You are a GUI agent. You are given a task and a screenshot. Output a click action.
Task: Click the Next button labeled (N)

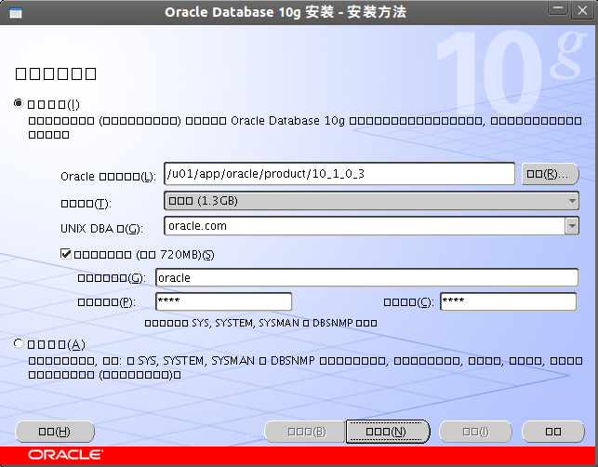coord(388,432)
